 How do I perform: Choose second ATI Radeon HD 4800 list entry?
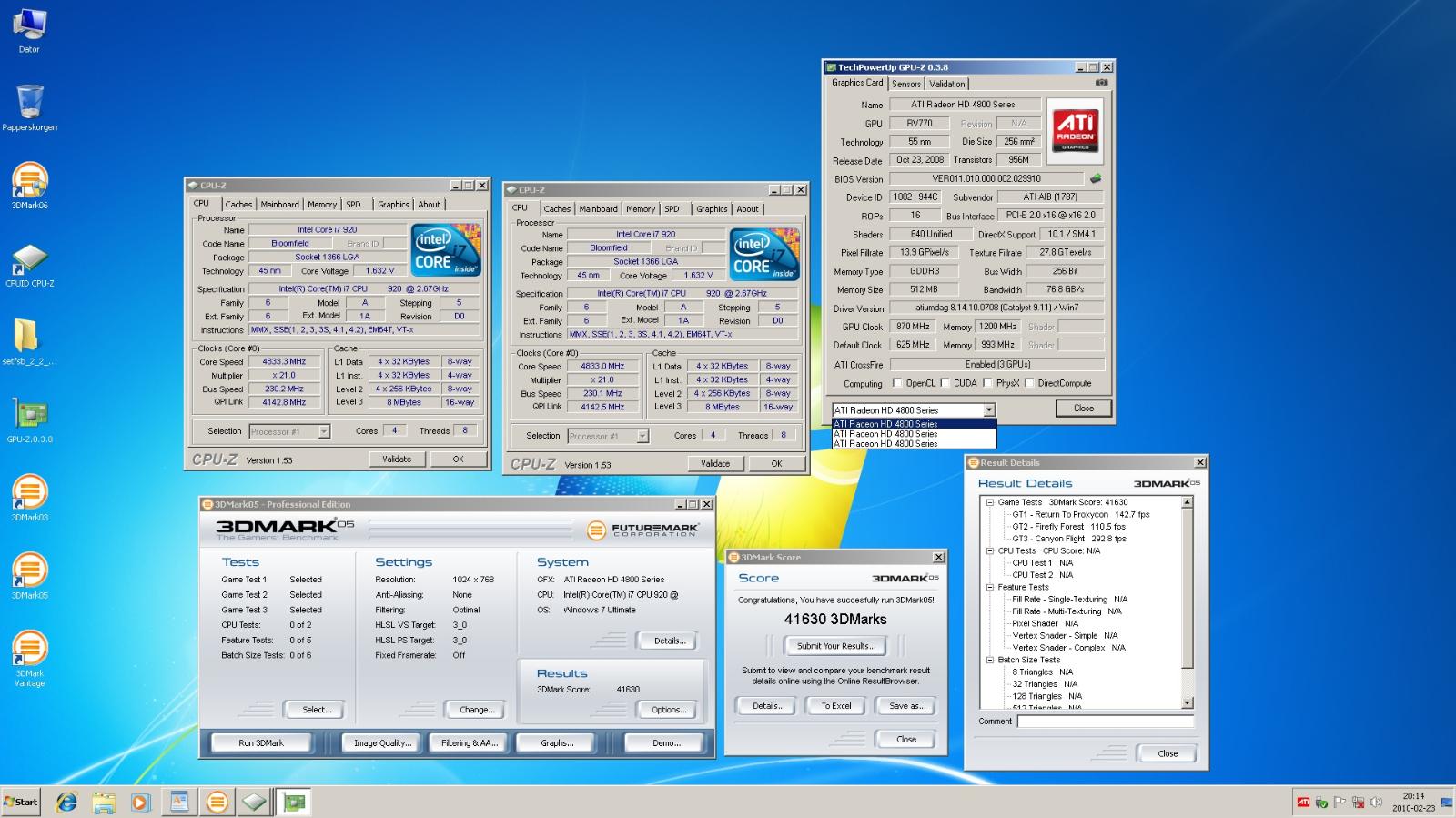(x=914, y=434)
